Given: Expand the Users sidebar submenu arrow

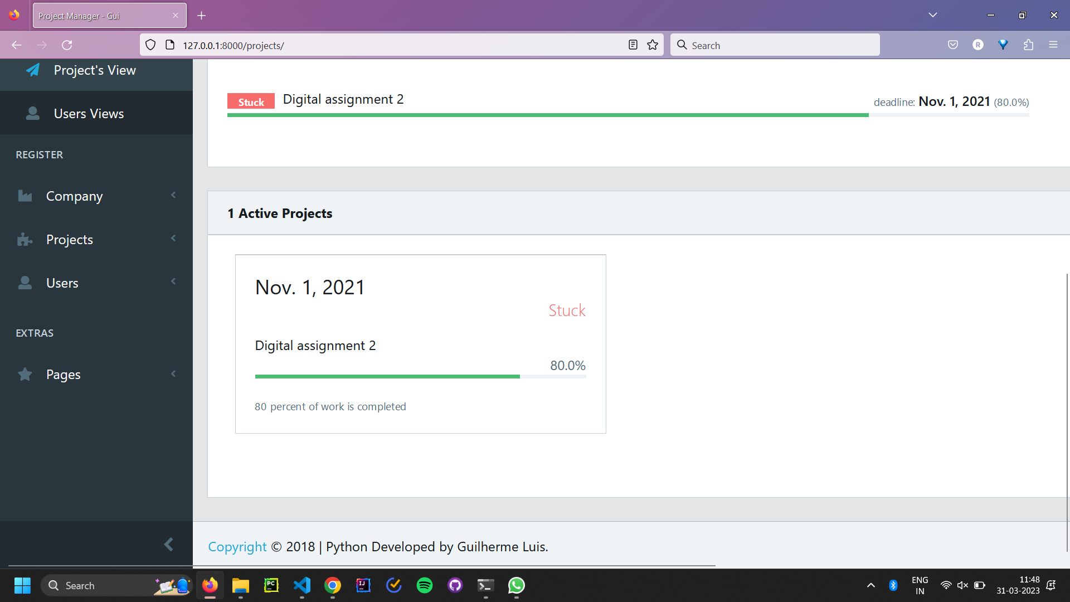Looking at the screenshot, I should click(x=173, y=281).
